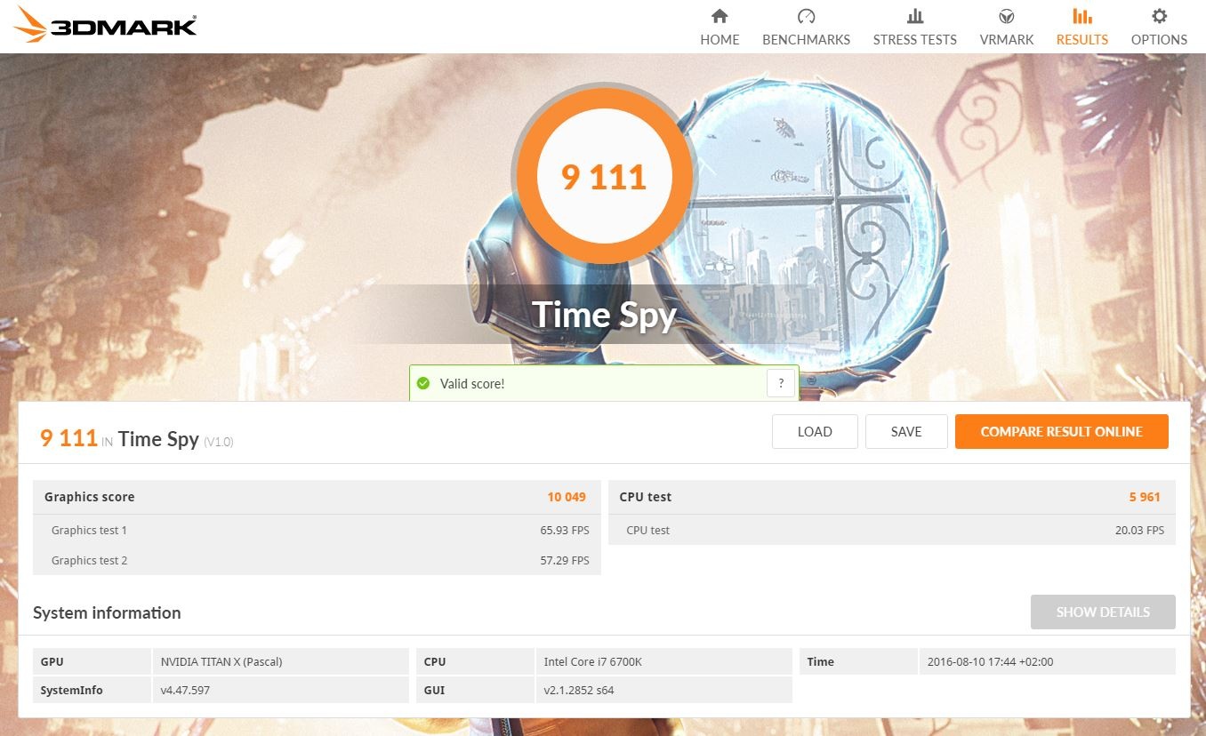
Task: Click the 2016-08-10 17:44 +02:00 time value
Action: [992, 662]
